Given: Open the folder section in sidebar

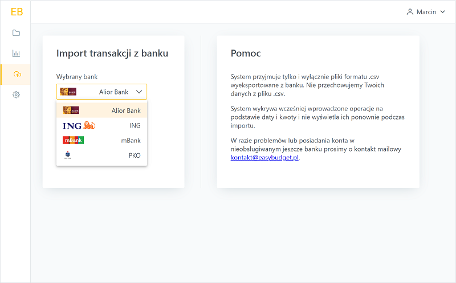Looking at the screenshot, I should point(17,33).
